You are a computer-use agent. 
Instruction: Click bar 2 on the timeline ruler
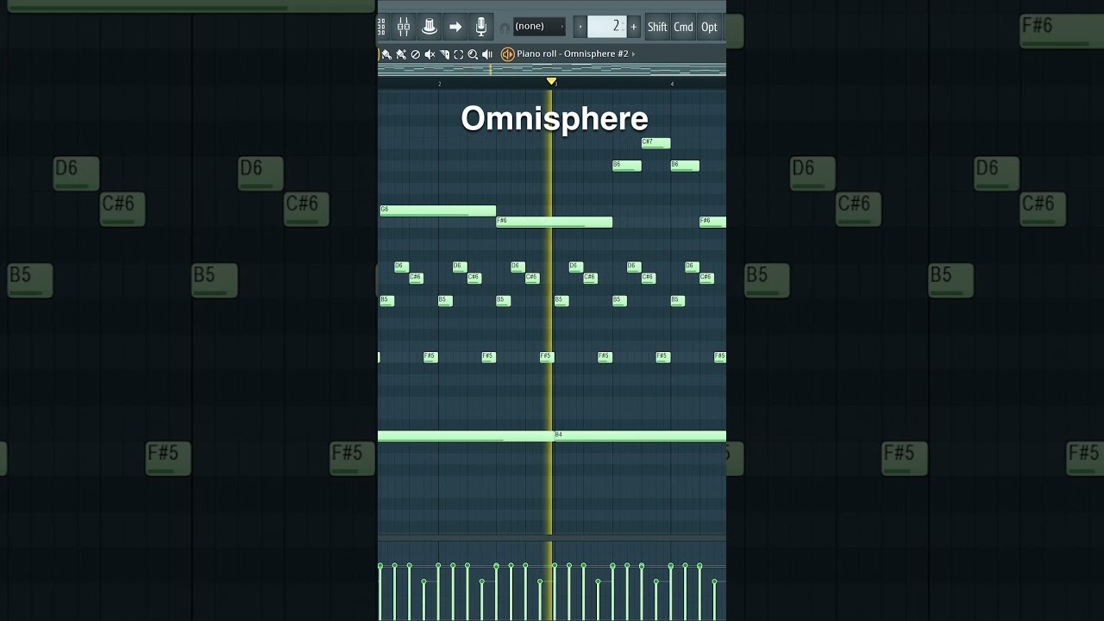[439, 84]
